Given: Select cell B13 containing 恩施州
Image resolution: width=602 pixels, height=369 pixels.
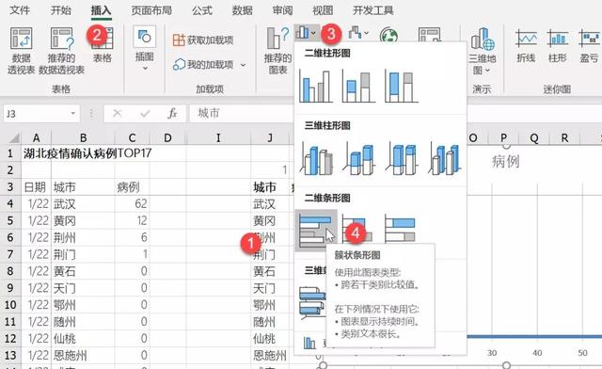Looking at the screenshot, I should 83,355.
